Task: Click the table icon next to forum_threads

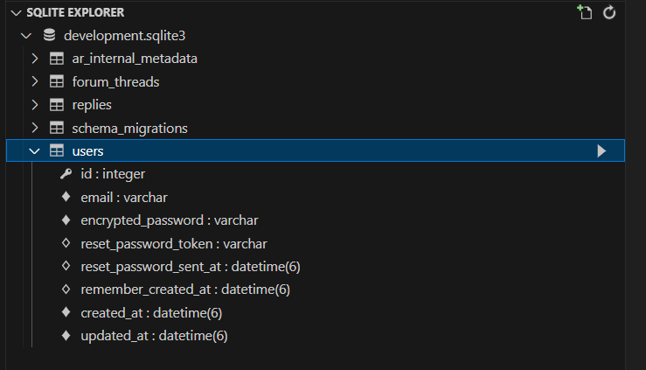Action: coord(57,82)
